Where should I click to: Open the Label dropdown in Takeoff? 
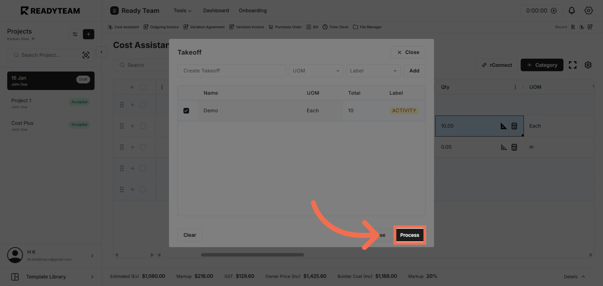pyautogui.click(x=373, y=71)
